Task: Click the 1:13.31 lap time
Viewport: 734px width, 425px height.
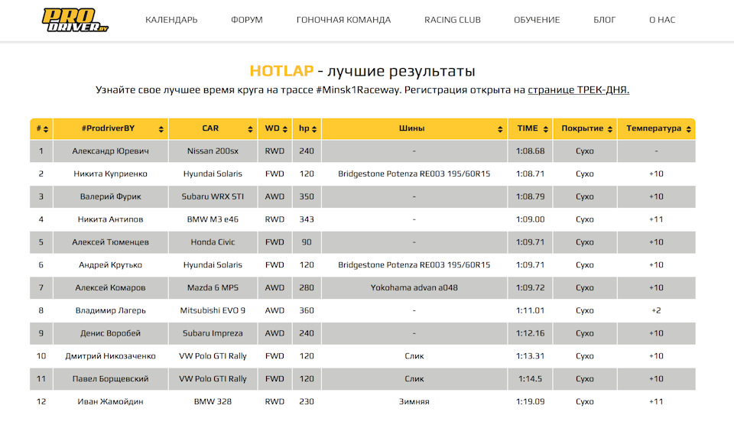Action: pos(531,355)
